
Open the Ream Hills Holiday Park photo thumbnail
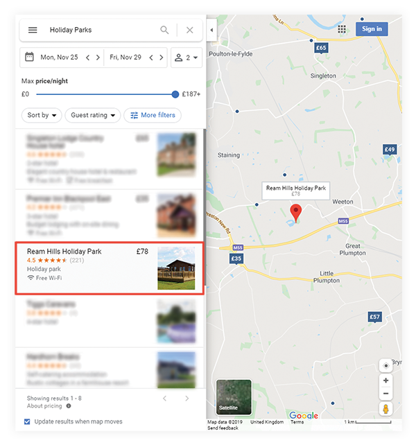pyautogui.click(x=176, y=268)
